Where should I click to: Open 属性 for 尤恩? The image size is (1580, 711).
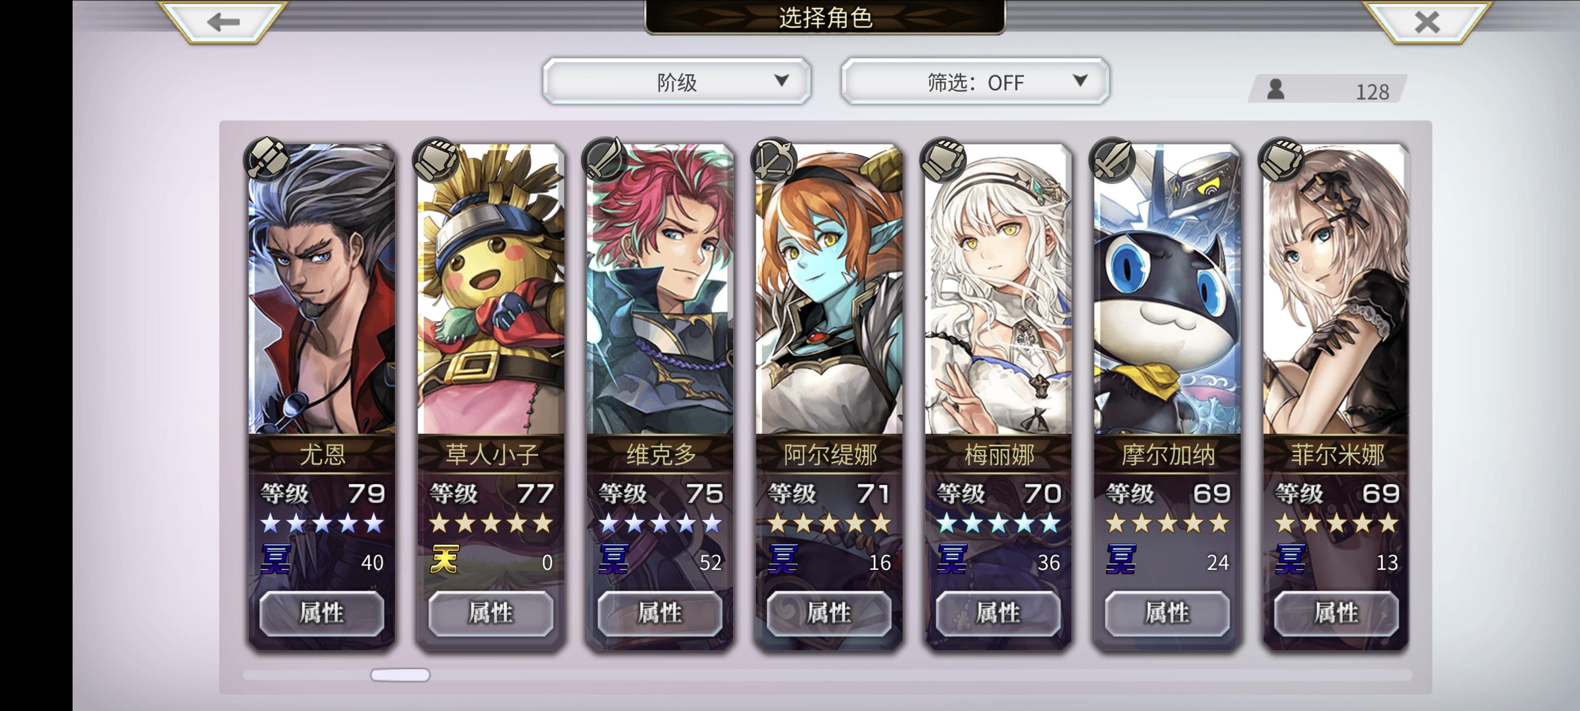click(322, 612)
